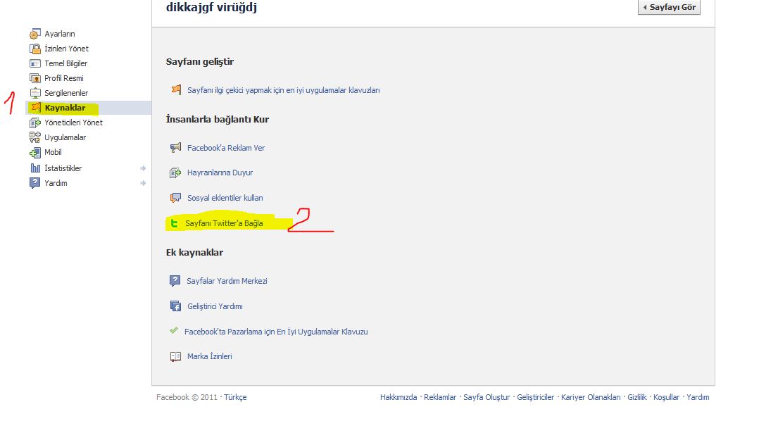Expand the İstatistikler arrow in sidebar
Screen dimensions: 778x426
click(143, 168)
